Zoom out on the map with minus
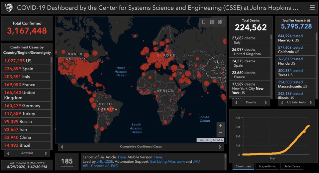The image size is (319, 173). (x=221, y=133)
